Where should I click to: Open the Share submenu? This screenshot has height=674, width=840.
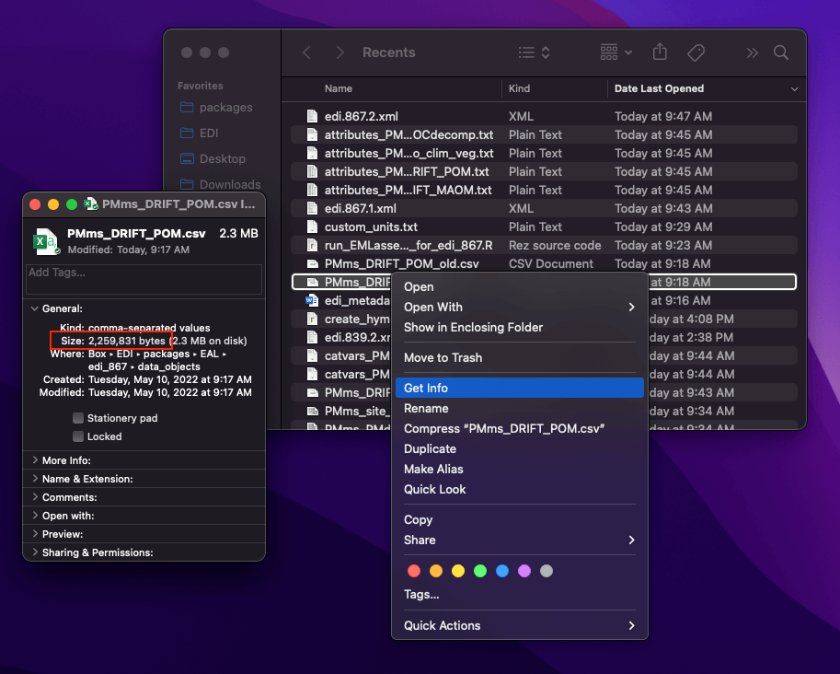click(x=520, y=540)
